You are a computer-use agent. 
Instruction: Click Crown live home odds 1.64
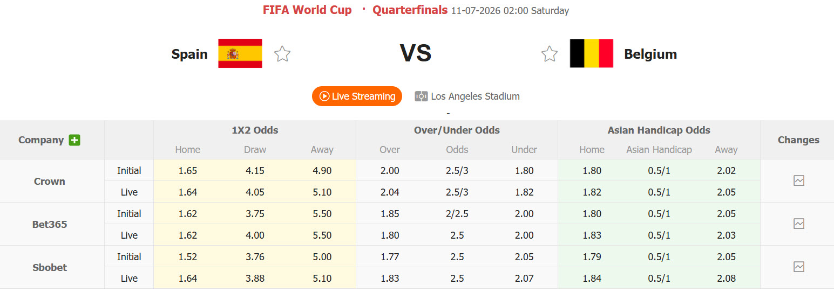188,192
